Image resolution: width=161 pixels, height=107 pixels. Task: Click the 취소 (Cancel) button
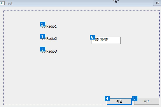(x=147, y=101)
